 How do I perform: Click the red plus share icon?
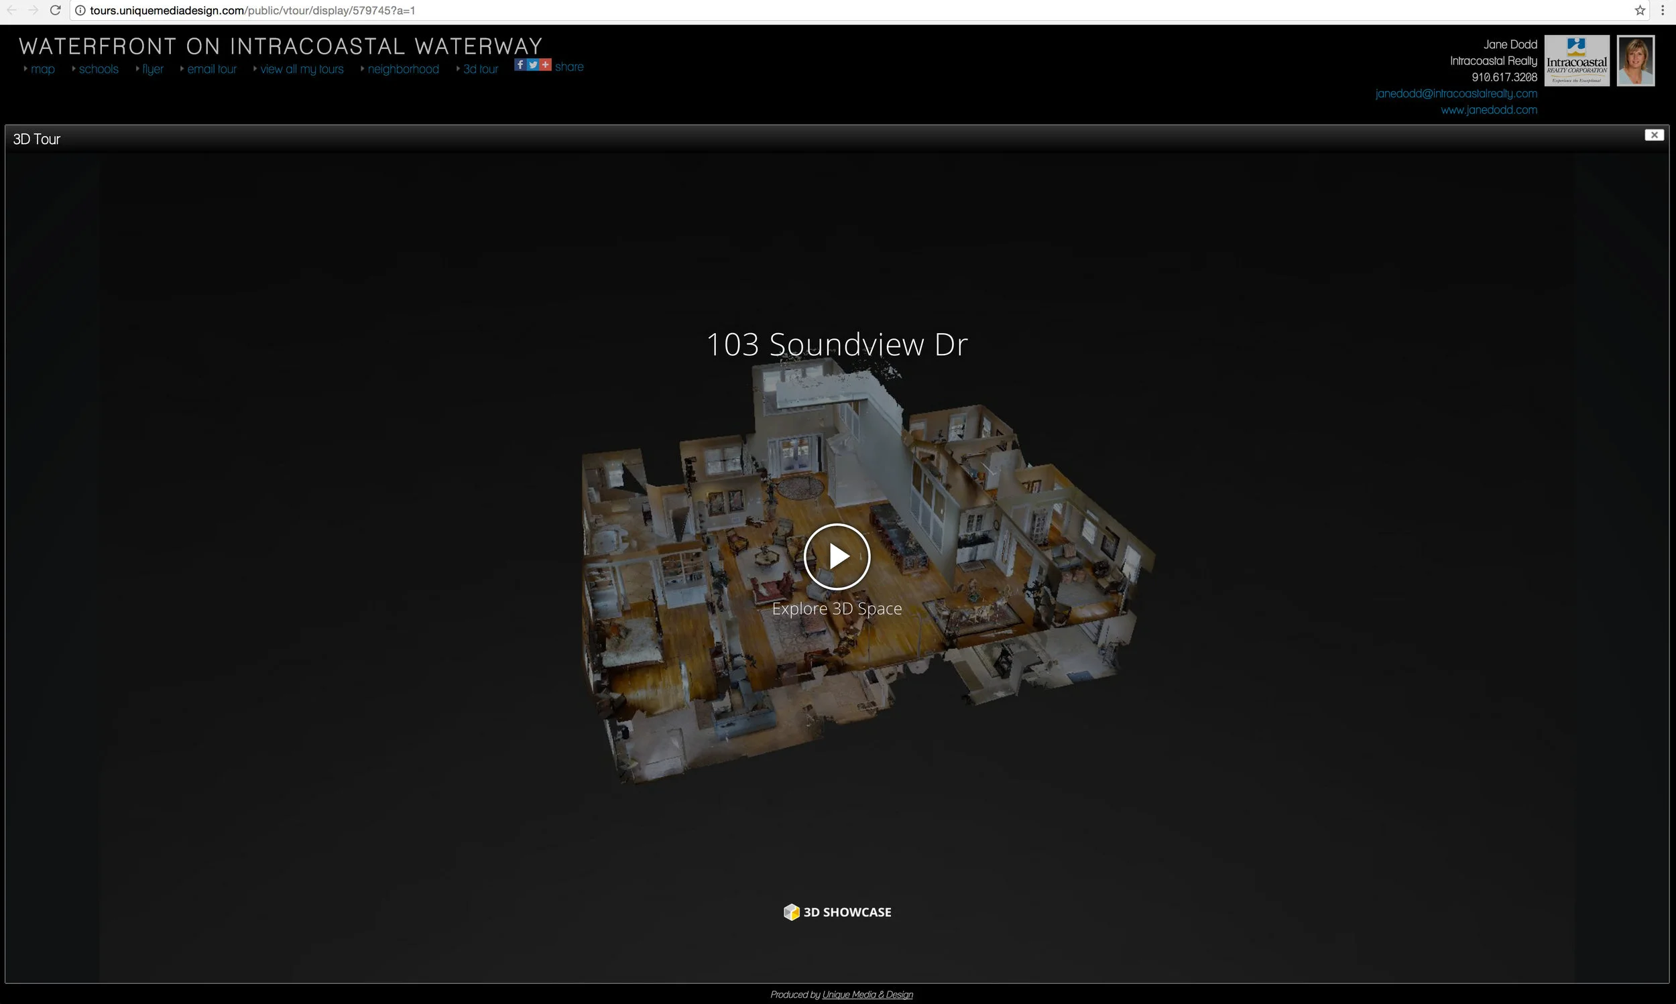[x=545, y=65]
